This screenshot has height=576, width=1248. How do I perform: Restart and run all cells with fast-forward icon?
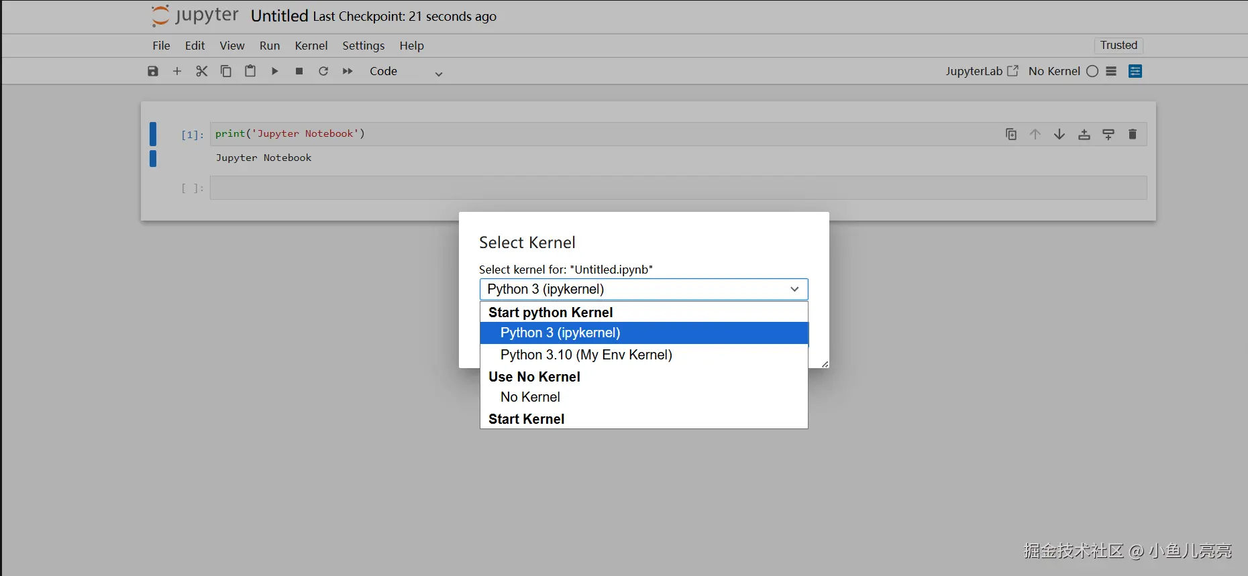tap(348, 71)
